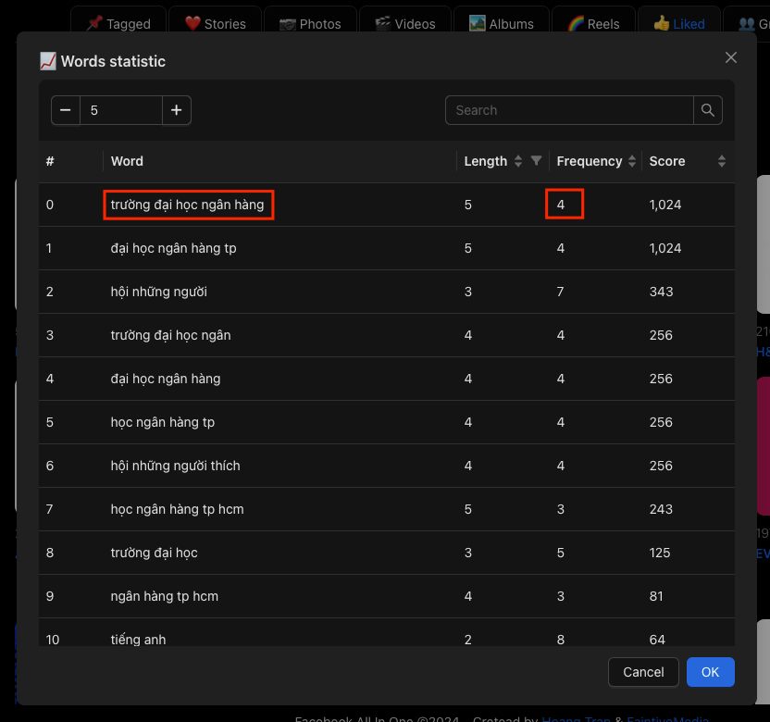Click the number input showing 5
The image size is (770, 722).
tap(121, 110)
